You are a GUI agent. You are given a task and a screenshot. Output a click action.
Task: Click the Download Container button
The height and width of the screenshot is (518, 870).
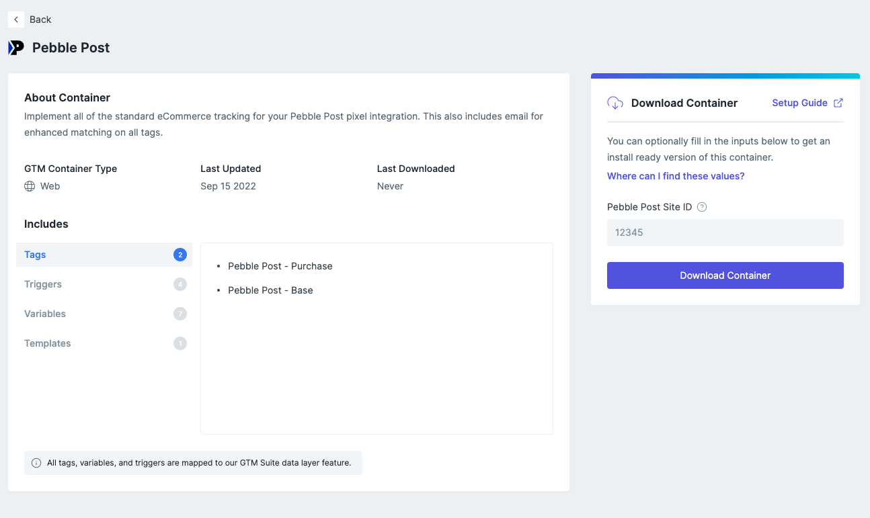pyautogui.click(x=725, y=275)
